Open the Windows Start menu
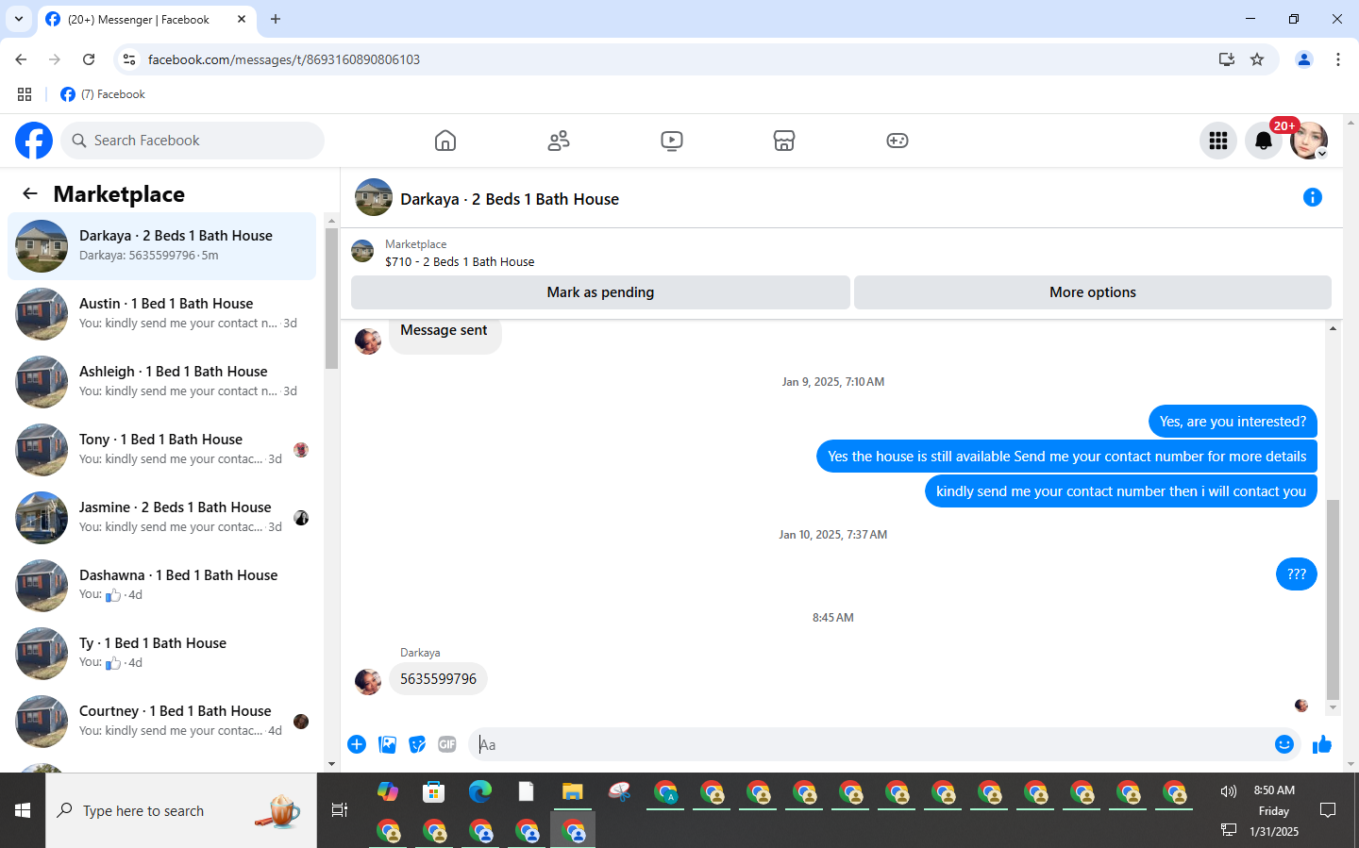The image size is (1359, 848). pyautogui.click(x=23, y=810)
